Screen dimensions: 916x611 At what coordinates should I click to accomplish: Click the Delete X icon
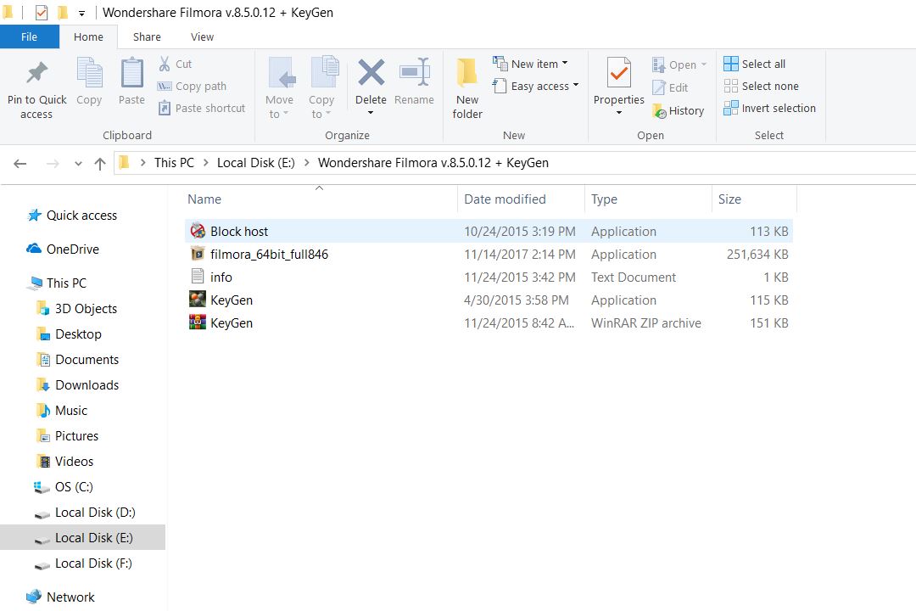pos(371,72)
